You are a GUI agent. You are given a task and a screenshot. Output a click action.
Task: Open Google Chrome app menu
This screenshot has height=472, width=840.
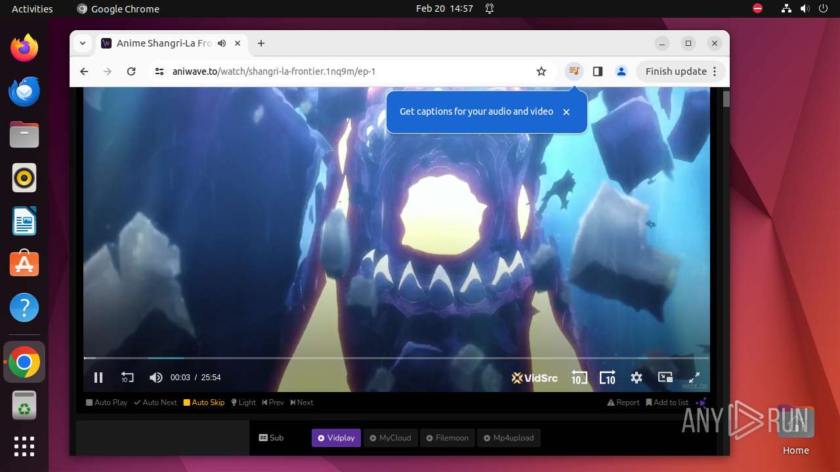pyautogui.click(x=118, y=9)
